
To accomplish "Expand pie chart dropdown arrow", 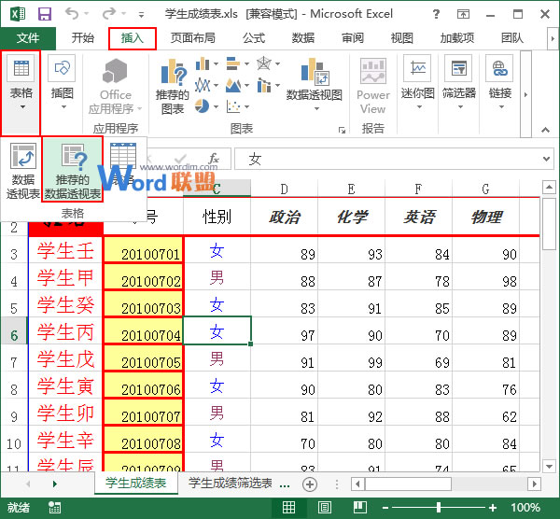I will [x=216, y=106].
